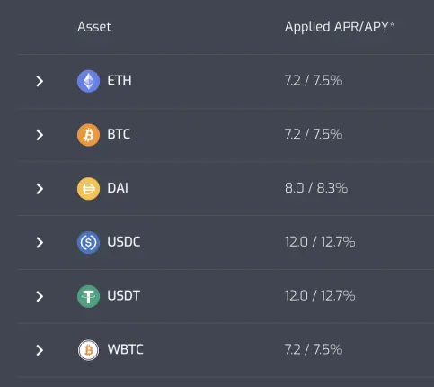Expand the USDT row chevron

[x=40, y=296]
